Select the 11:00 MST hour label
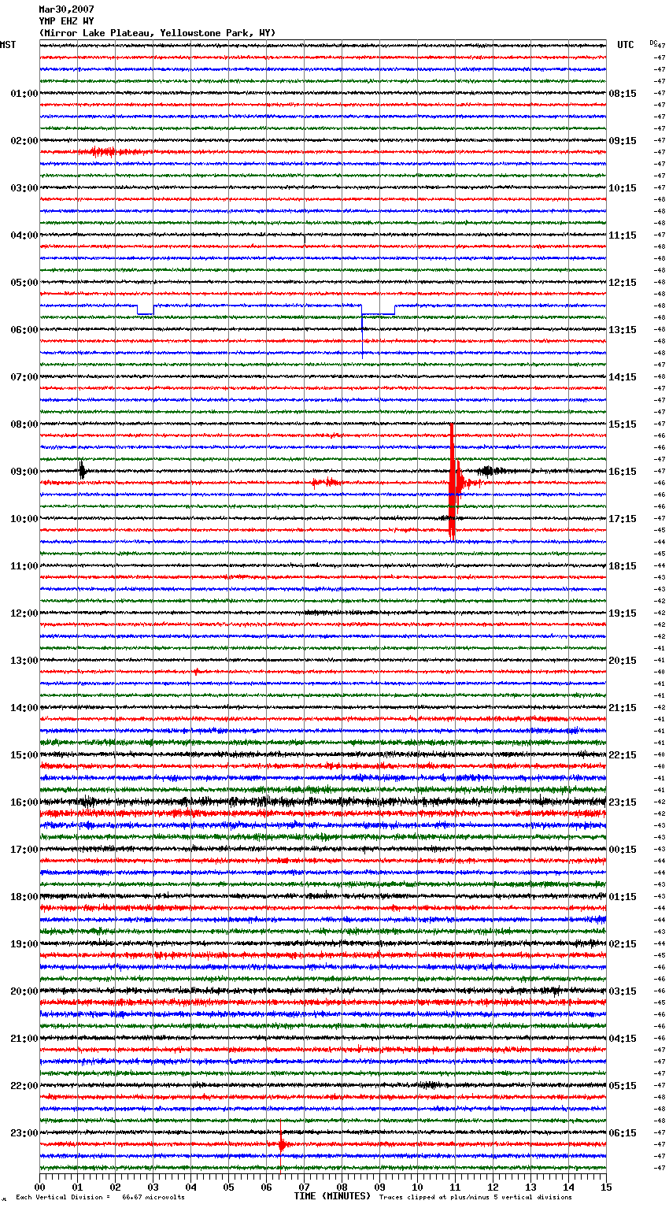The width and height of the screenshot is (669, 1208). click(x=24, y=566)
